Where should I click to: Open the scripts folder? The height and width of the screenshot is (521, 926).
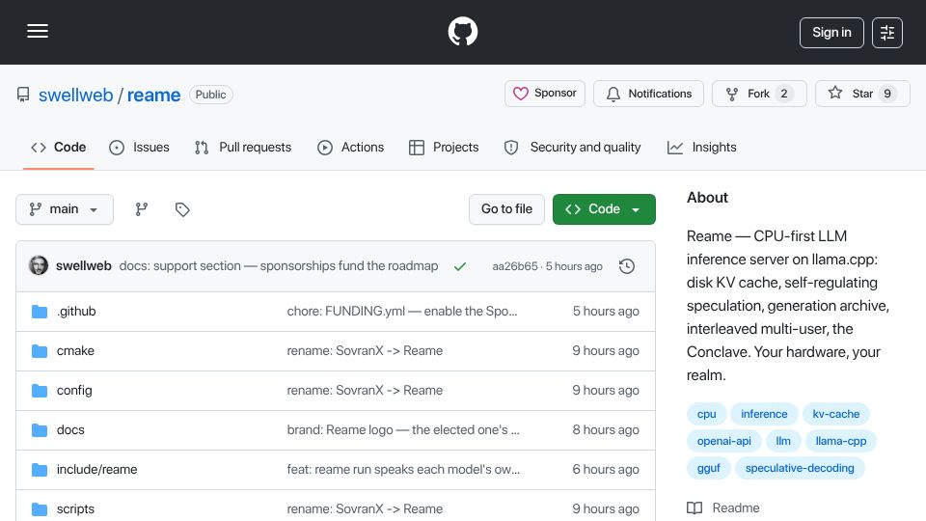point(75,509)
